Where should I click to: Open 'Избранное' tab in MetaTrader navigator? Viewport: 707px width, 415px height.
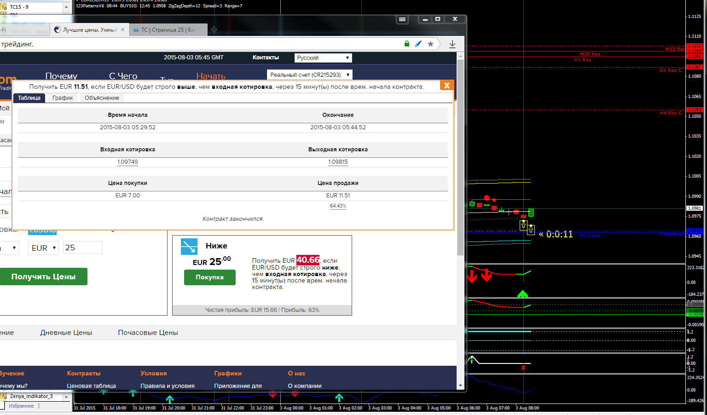pos(21,406)
